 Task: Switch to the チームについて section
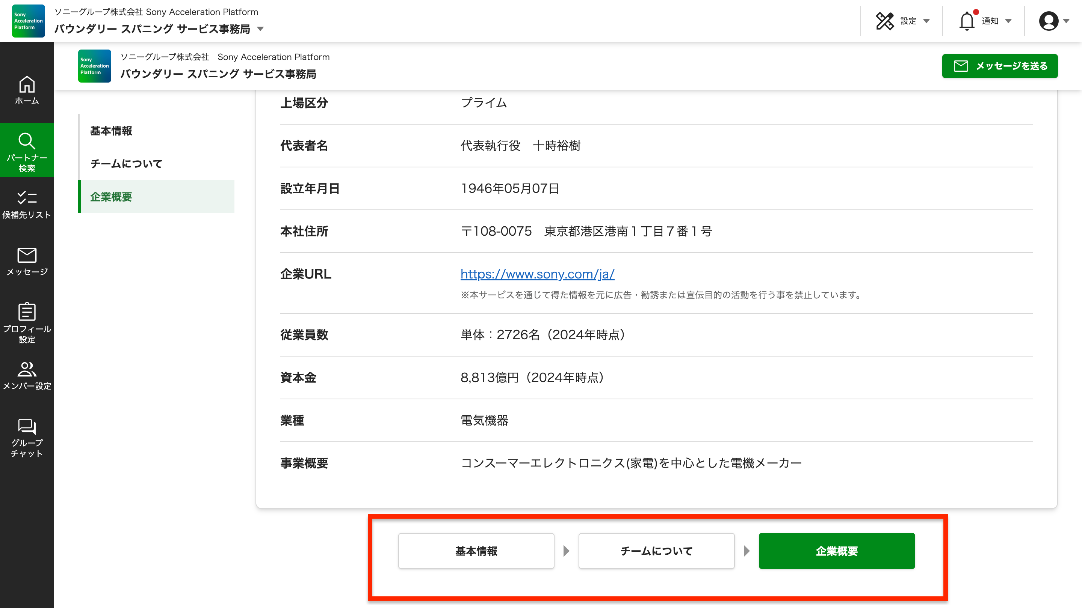pos(125,164)
